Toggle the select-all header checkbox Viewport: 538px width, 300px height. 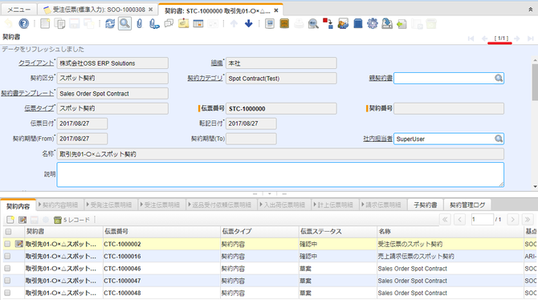tap(8, 232)
